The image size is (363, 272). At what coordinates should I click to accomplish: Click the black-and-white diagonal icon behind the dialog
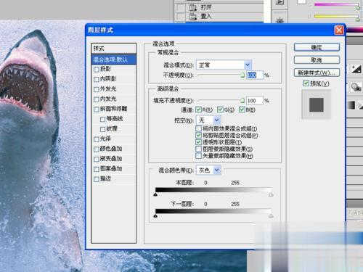(x=356, y=70)
